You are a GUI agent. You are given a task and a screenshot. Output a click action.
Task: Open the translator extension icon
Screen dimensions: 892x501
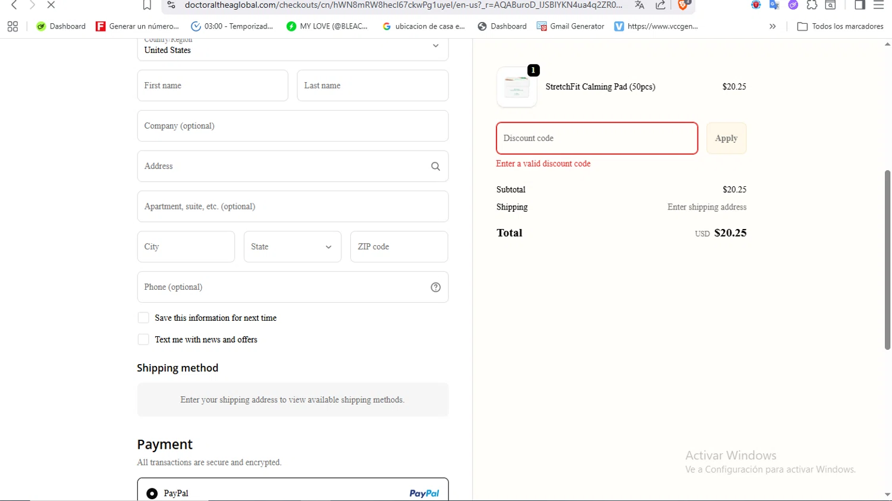pyautogui.click(x=774, y=5)
